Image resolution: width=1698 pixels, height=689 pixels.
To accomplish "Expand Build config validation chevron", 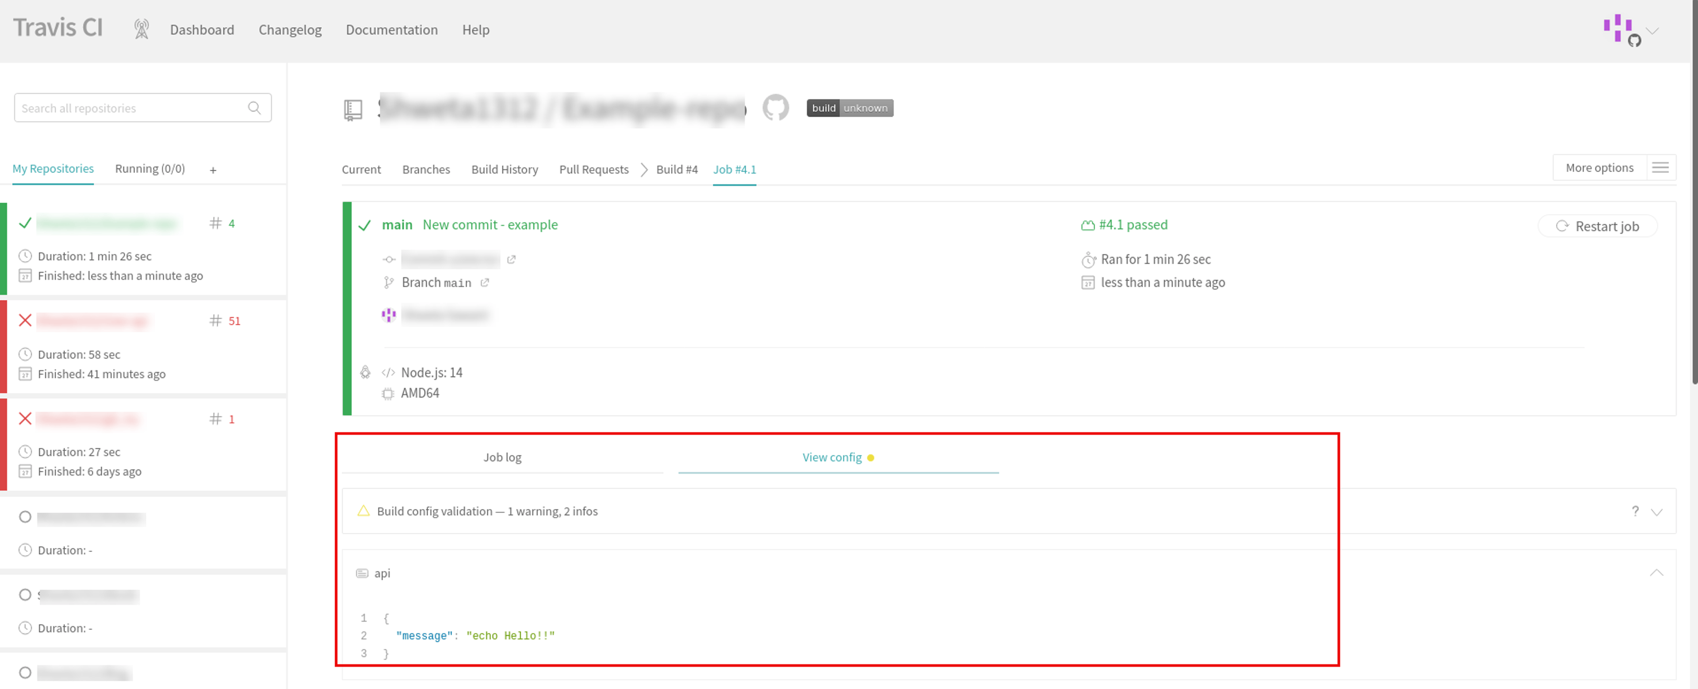I will tap(1656, 512).
